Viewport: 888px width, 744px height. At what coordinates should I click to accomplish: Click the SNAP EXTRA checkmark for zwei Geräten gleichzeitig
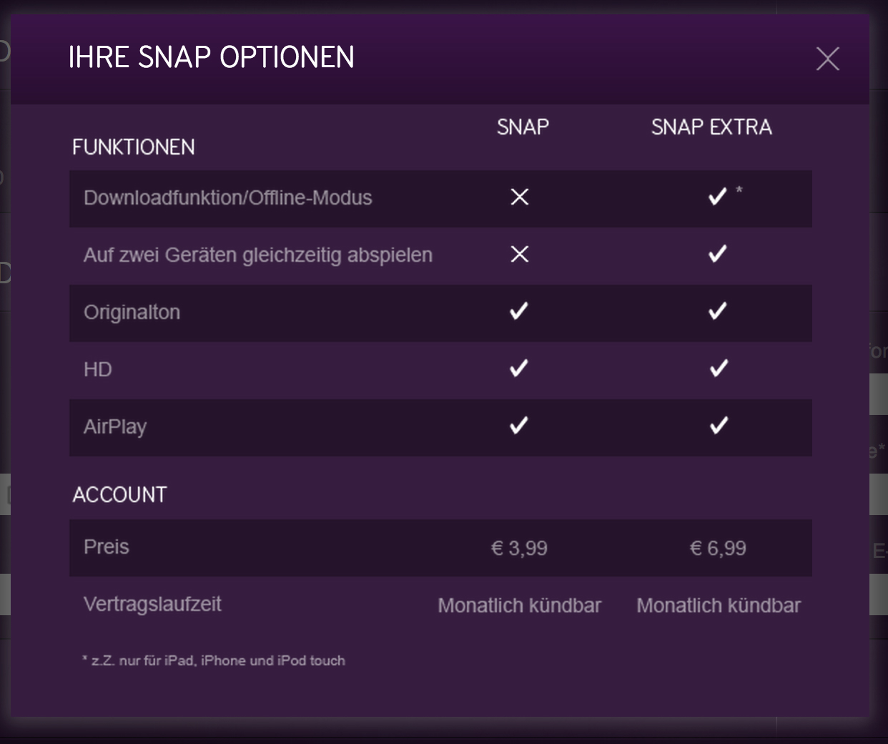coord(717,254)
